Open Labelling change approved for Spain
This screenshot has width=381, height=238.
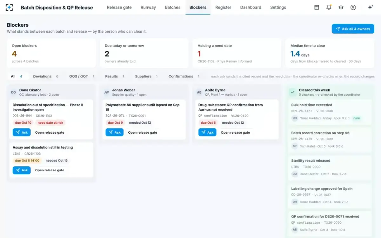[x=330, y=195]
